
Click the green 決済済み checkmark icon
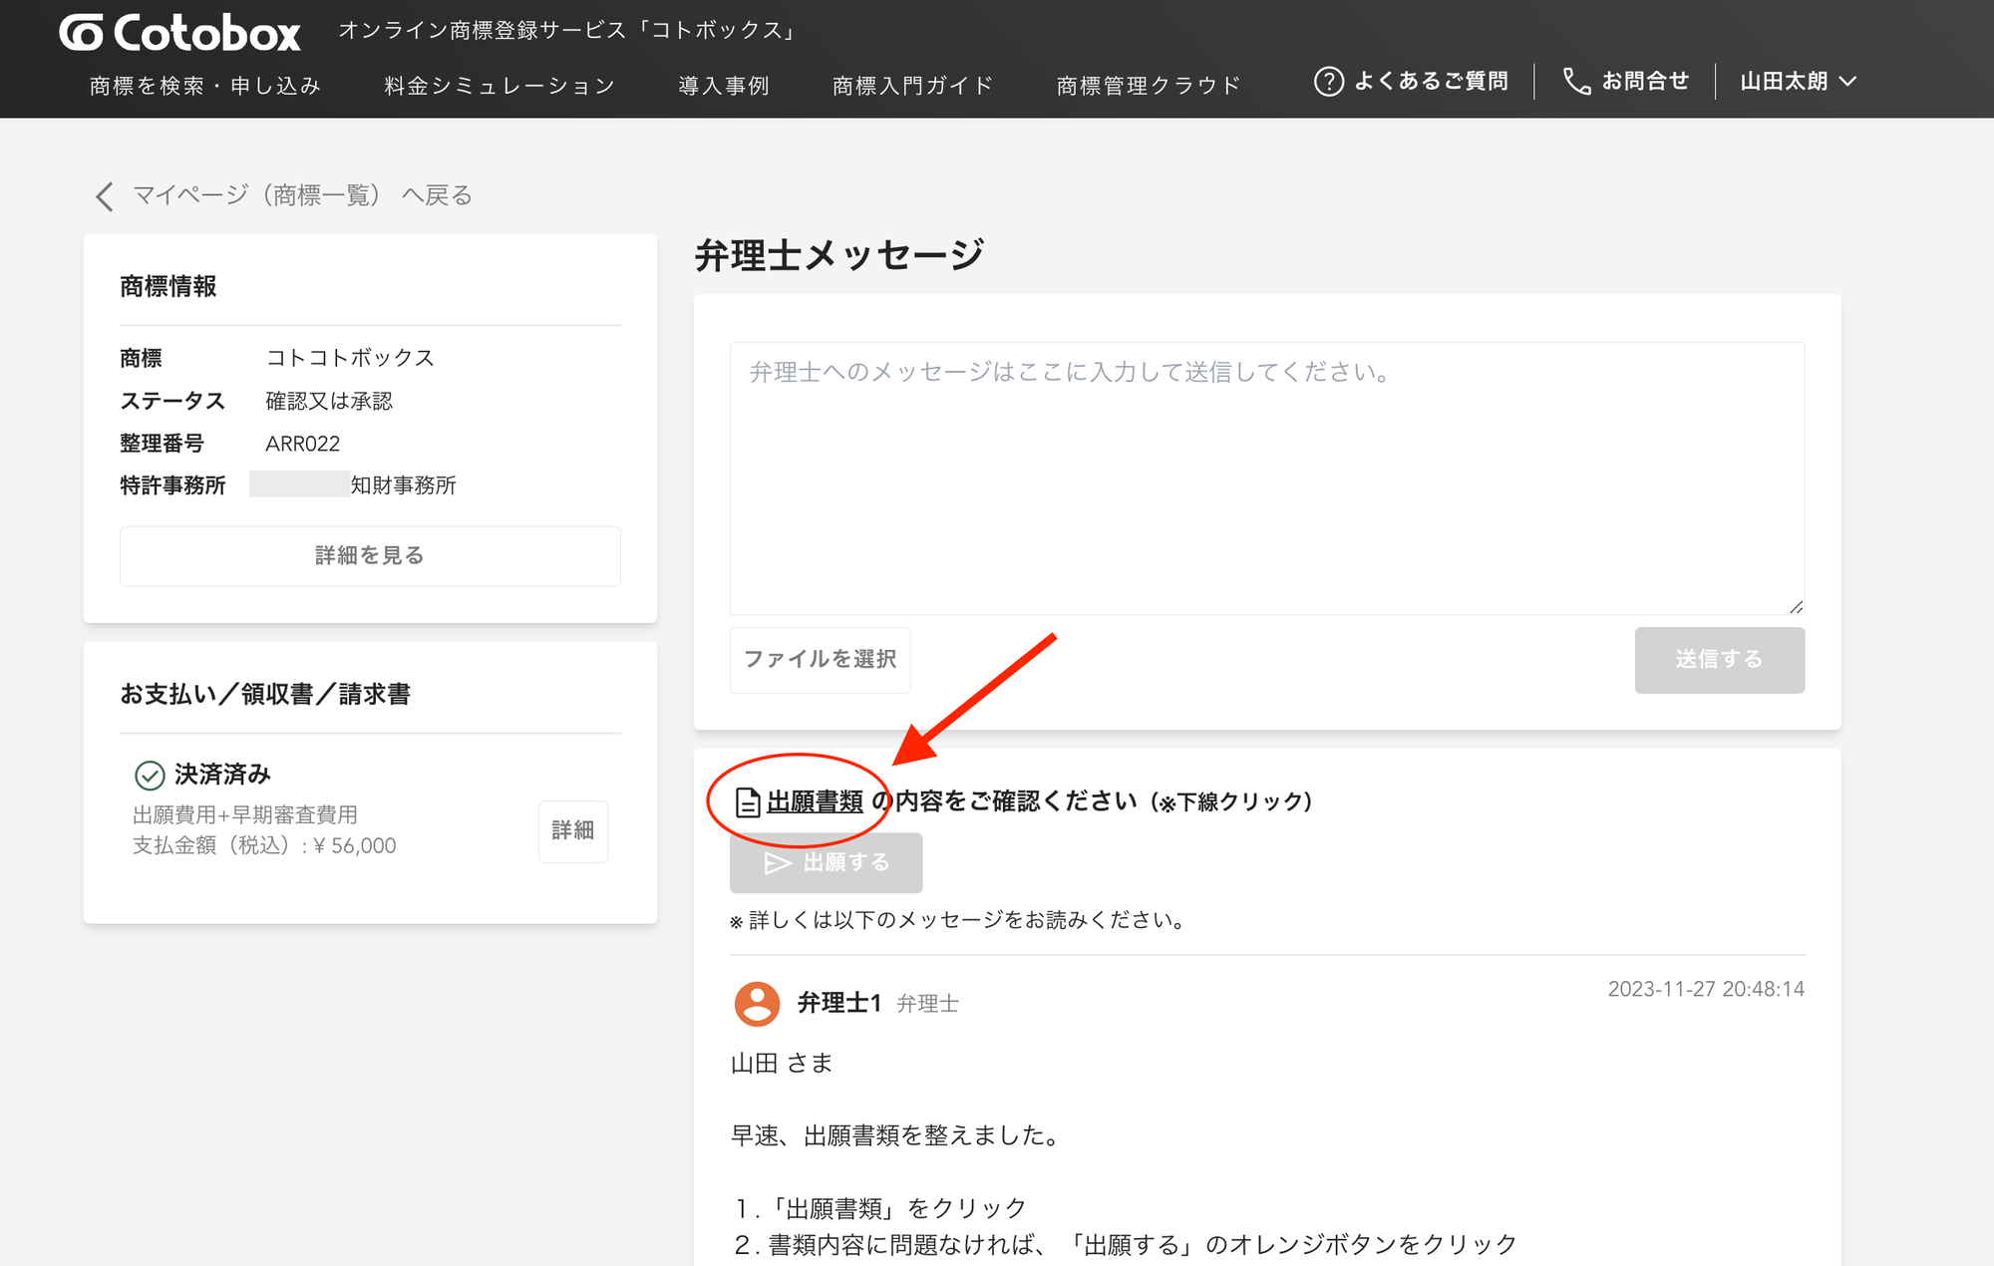tap(150, 775)
